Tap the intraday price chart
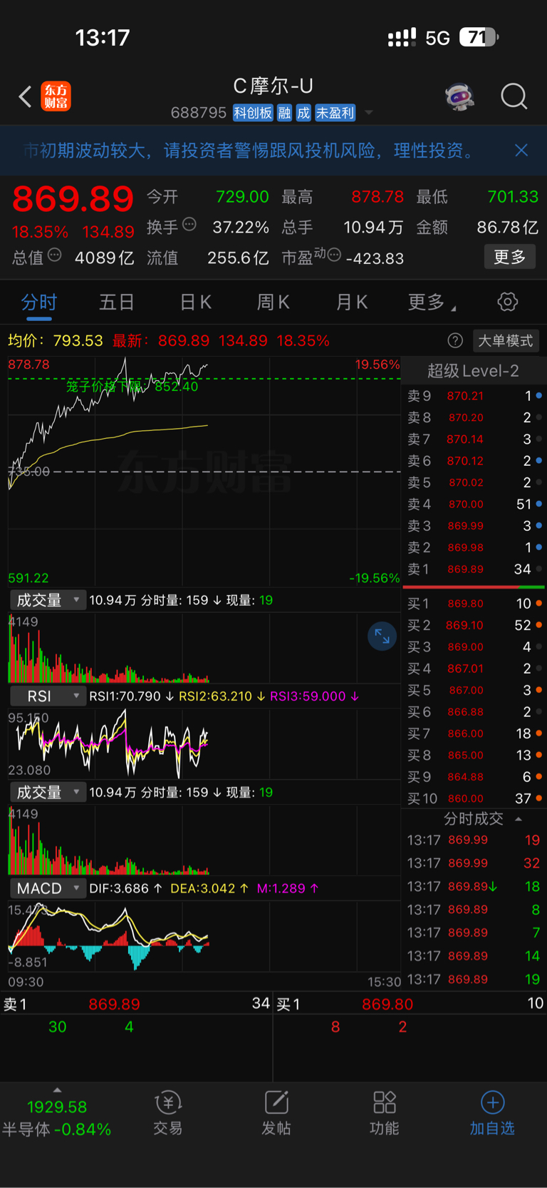 pos(204,472)
